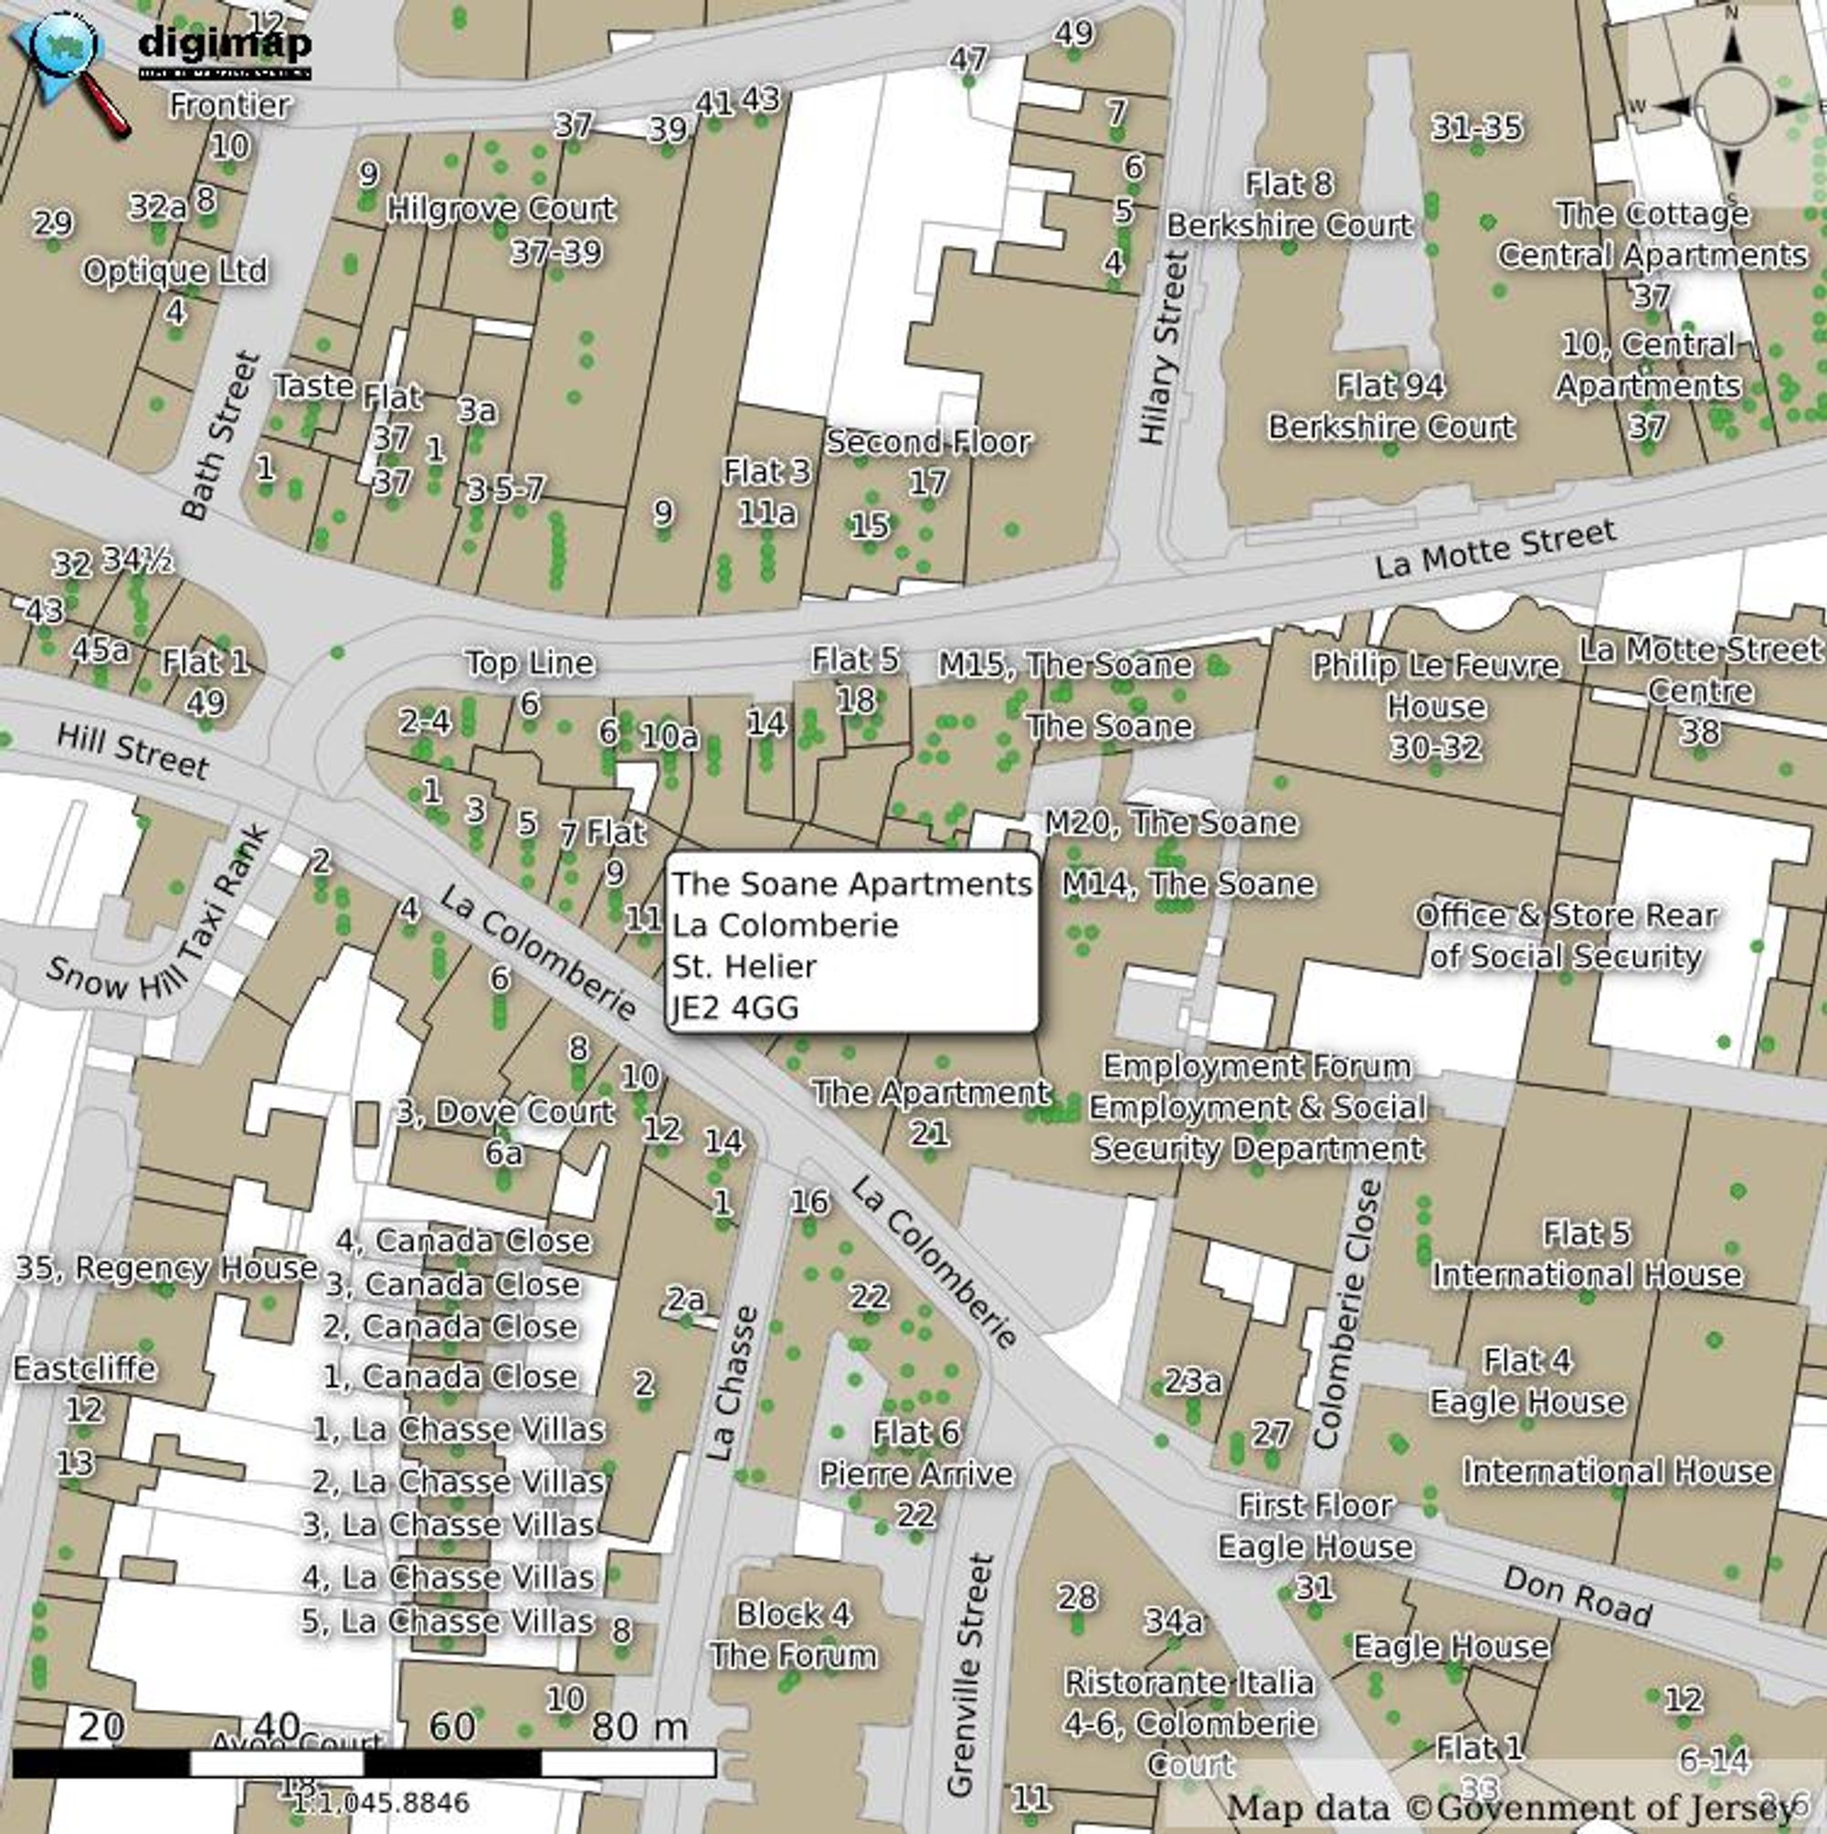Click the digimap magnifying glass logo
The height and width of the screenshot is (1834, 1827).
pos(69,71)
